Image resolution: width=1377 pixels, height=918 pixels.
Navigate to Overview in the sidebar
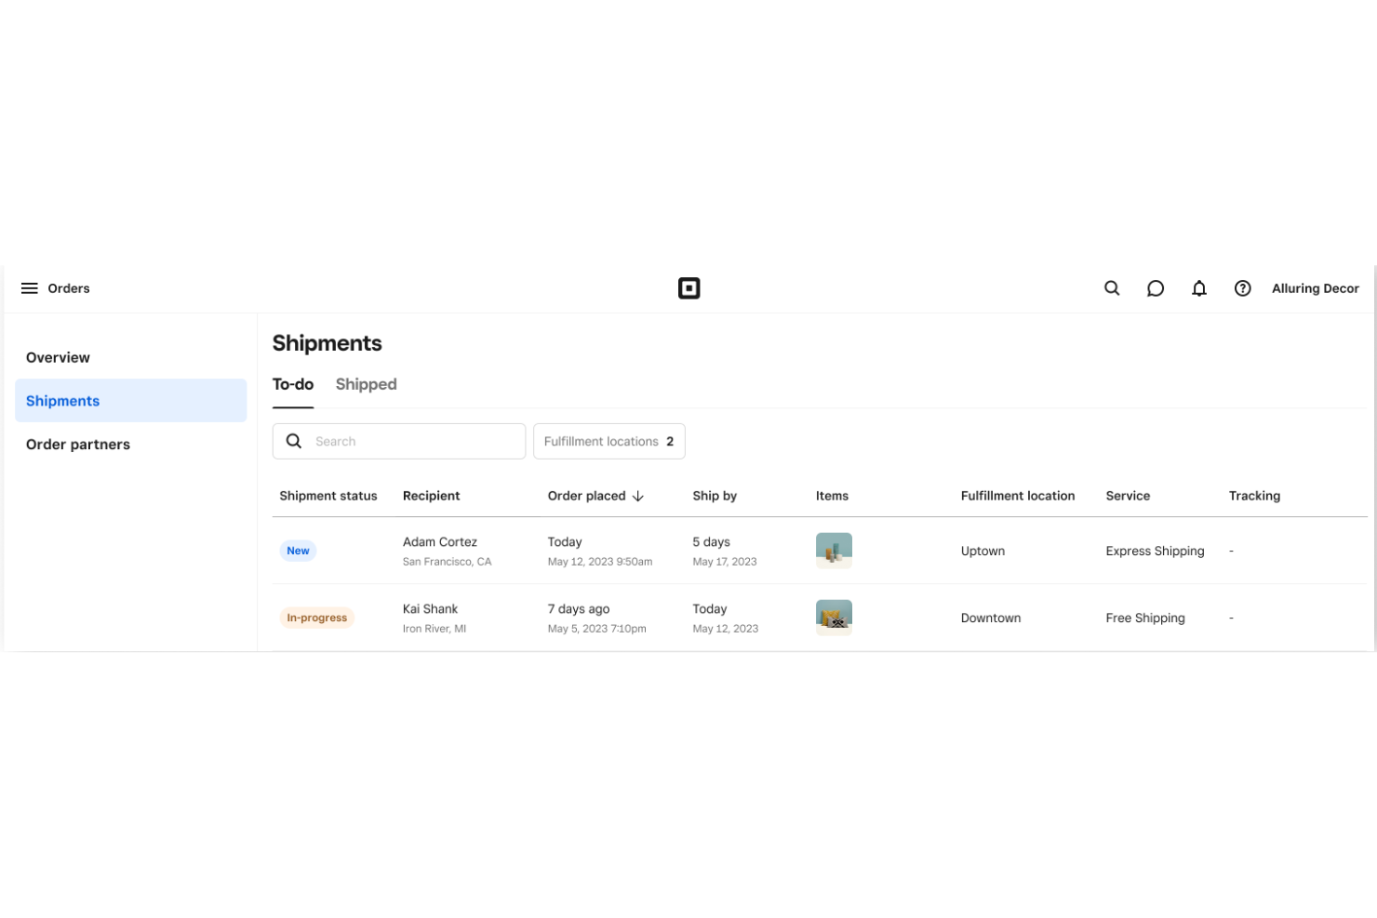point(58,357)
